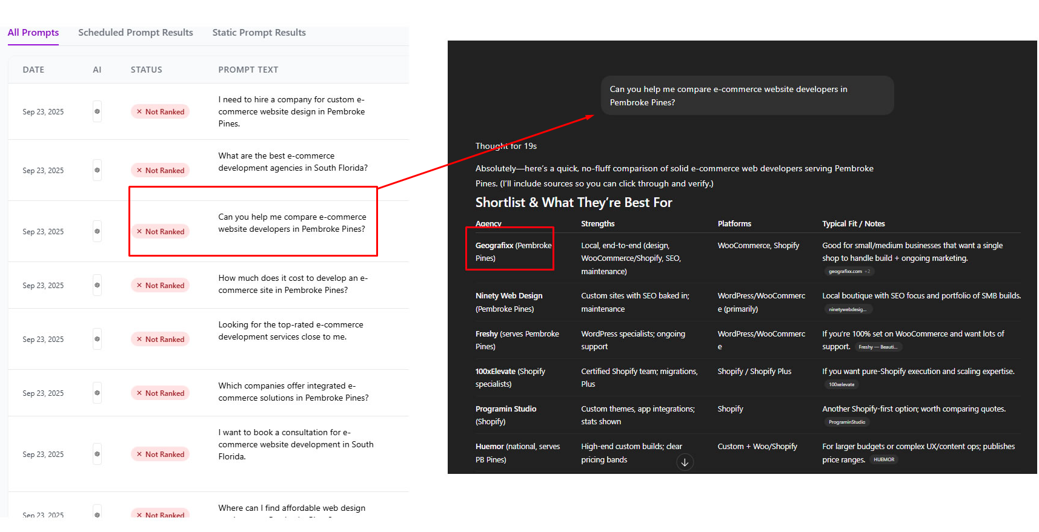Click AI icon for 'hire a company' prompt row
Viewport: 1039px width, 532px height.
tap(97, 111)
